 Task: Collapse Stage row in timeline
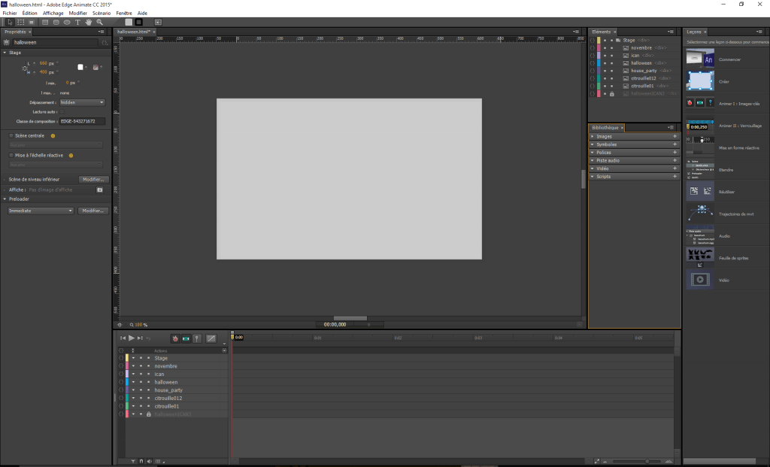point(133,359)
